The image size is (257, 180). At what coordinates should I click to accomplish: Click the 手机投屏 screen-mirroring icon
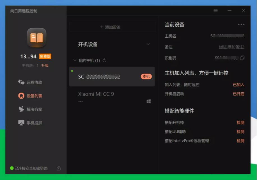(22, 123)
